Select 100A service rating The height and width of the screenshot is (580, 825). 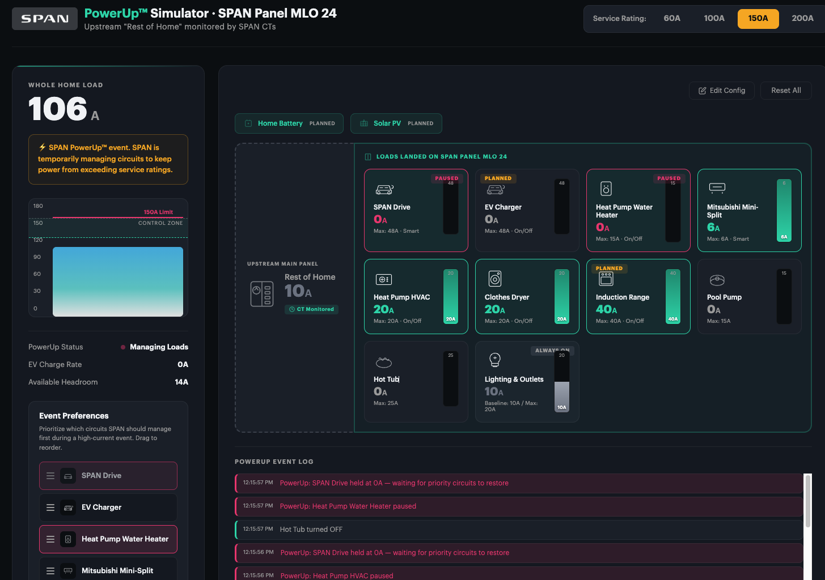tap(714, 18)
